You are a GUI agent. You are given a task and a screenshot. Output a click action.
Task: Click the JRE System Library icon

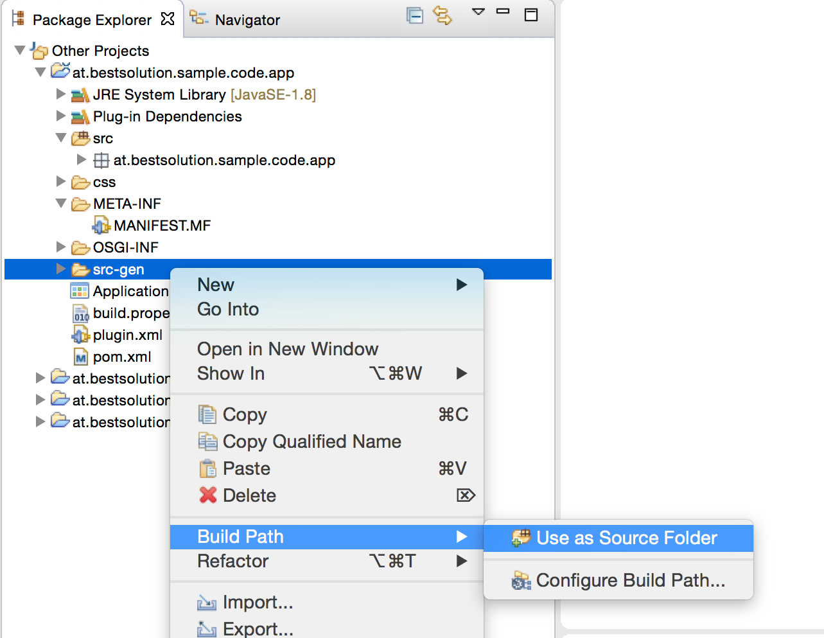pos(80,95)
